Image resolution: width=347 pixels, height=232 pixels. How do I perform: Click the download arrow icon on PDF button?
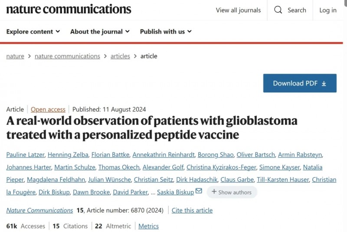tap(324, 83)
